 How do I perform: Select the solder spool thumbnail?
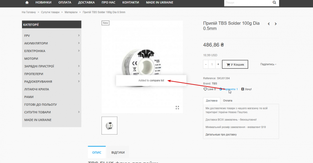pyautogui.click(x=109, y=126)
